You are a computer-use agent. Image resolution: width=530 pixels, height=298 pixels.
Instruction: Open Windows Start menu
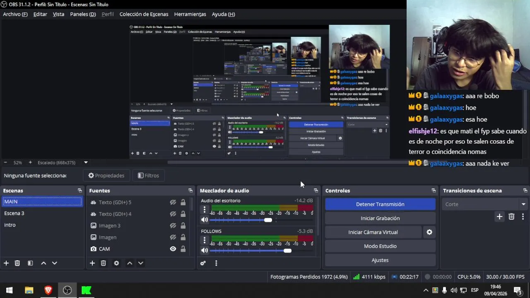(10, 290)
